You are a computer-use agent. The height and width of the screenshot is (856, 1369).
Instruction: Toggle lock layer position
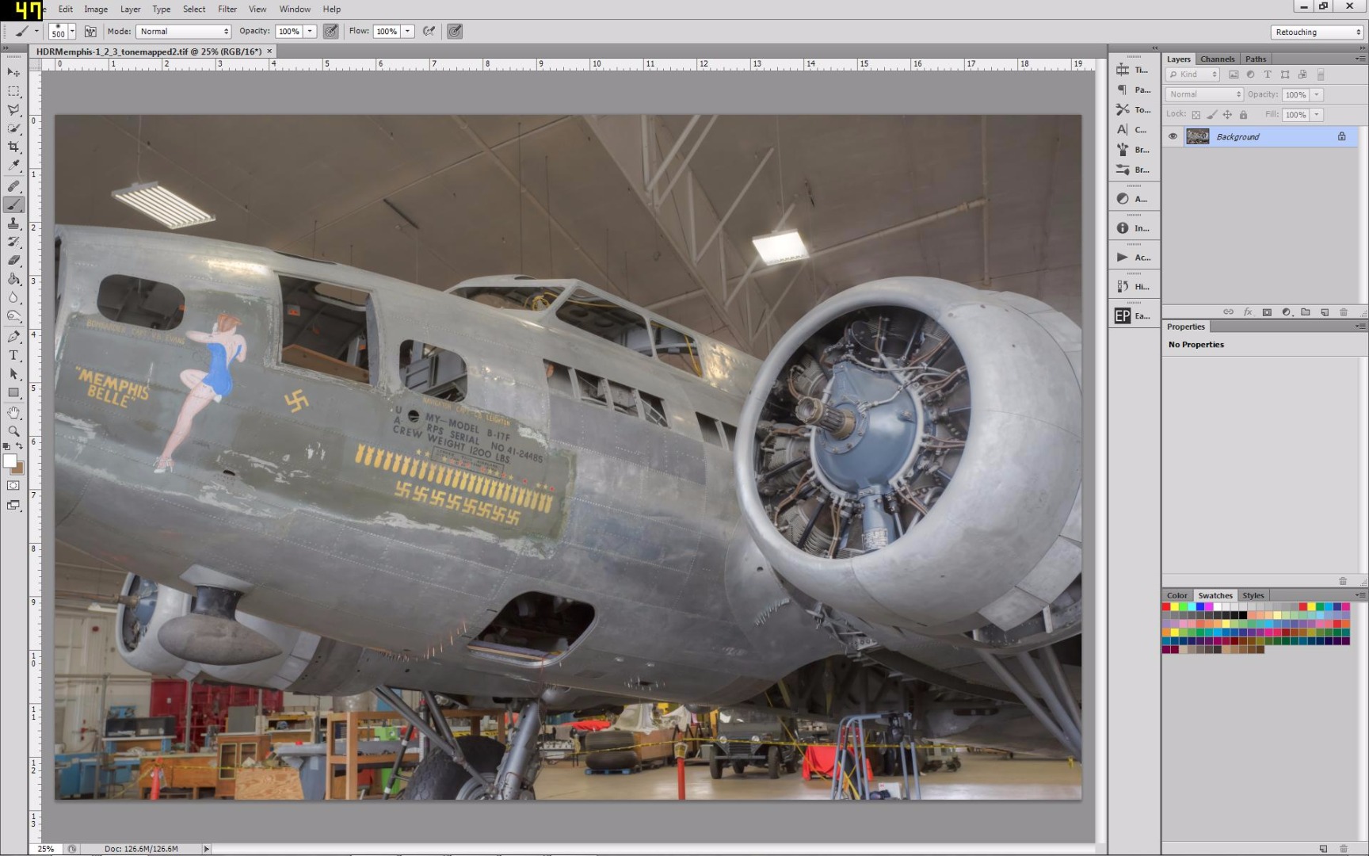(1227, 115)
